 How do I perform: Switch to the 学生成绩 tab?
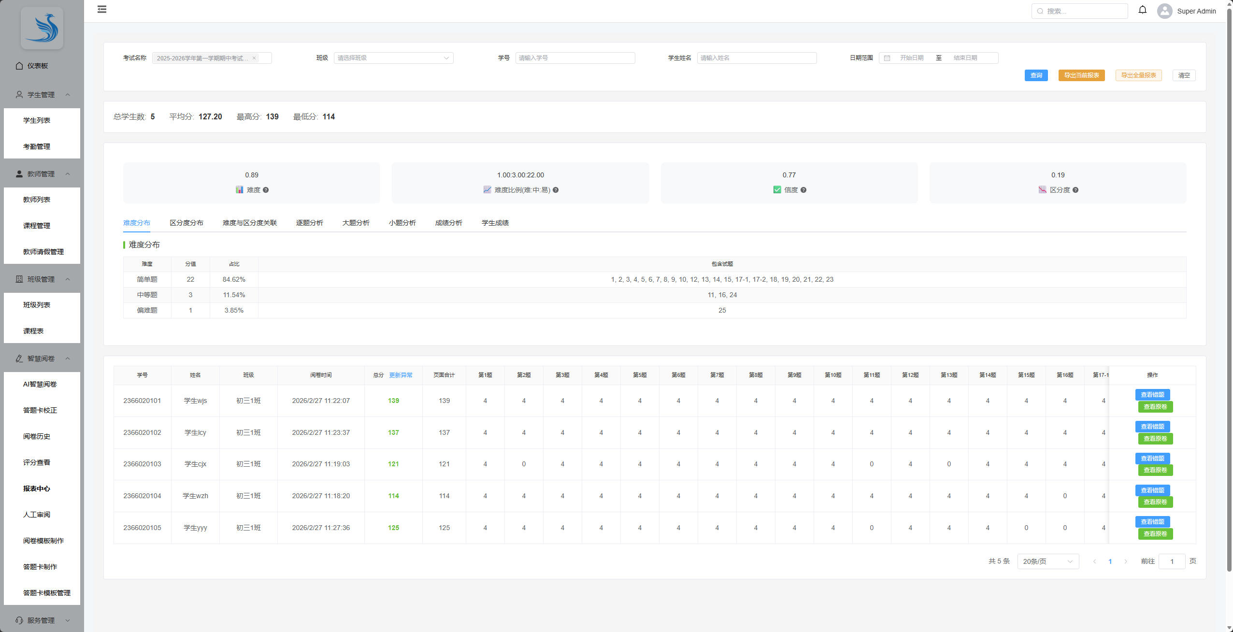click(x=495, y=223)
